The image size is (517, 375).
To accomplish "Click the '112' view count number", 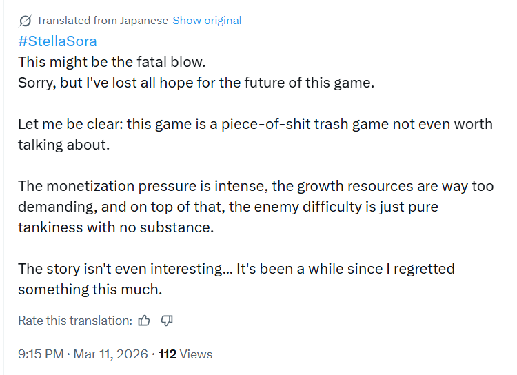I will [168, 354].
